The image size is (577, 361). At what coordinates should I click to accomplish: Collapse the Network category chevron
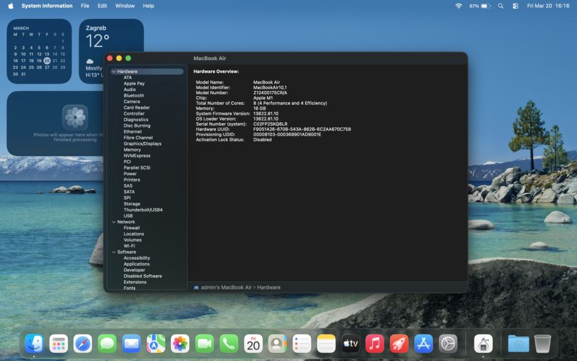114,222
